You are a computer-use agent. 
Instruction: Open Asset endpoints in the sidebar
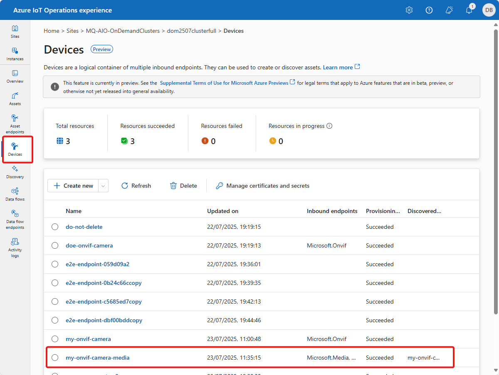pyautogui.click(x=15, y=124)
